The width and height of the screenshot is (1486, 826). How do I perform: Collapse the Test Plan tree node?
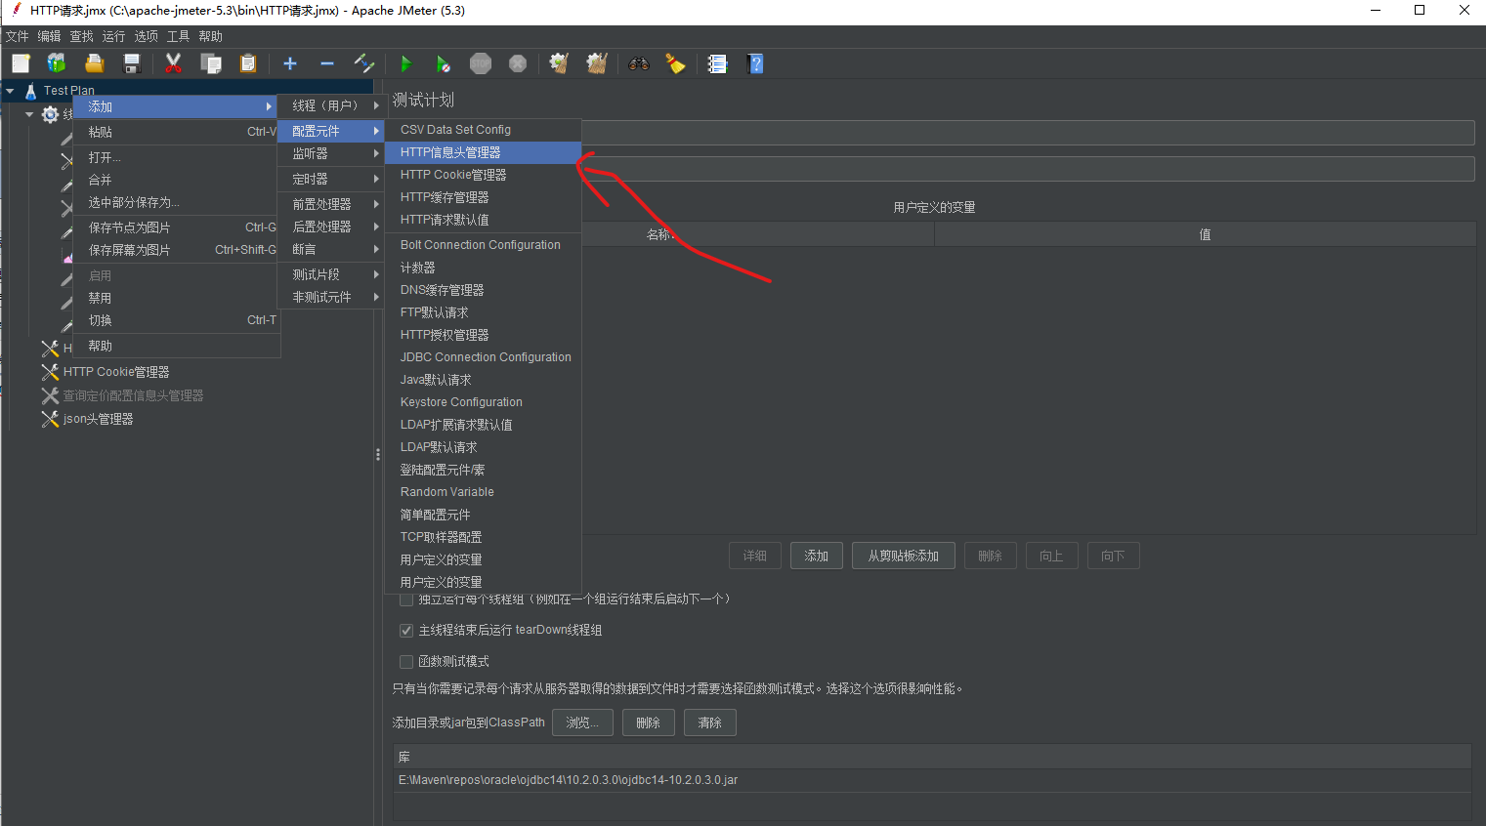tap(10, 91)
